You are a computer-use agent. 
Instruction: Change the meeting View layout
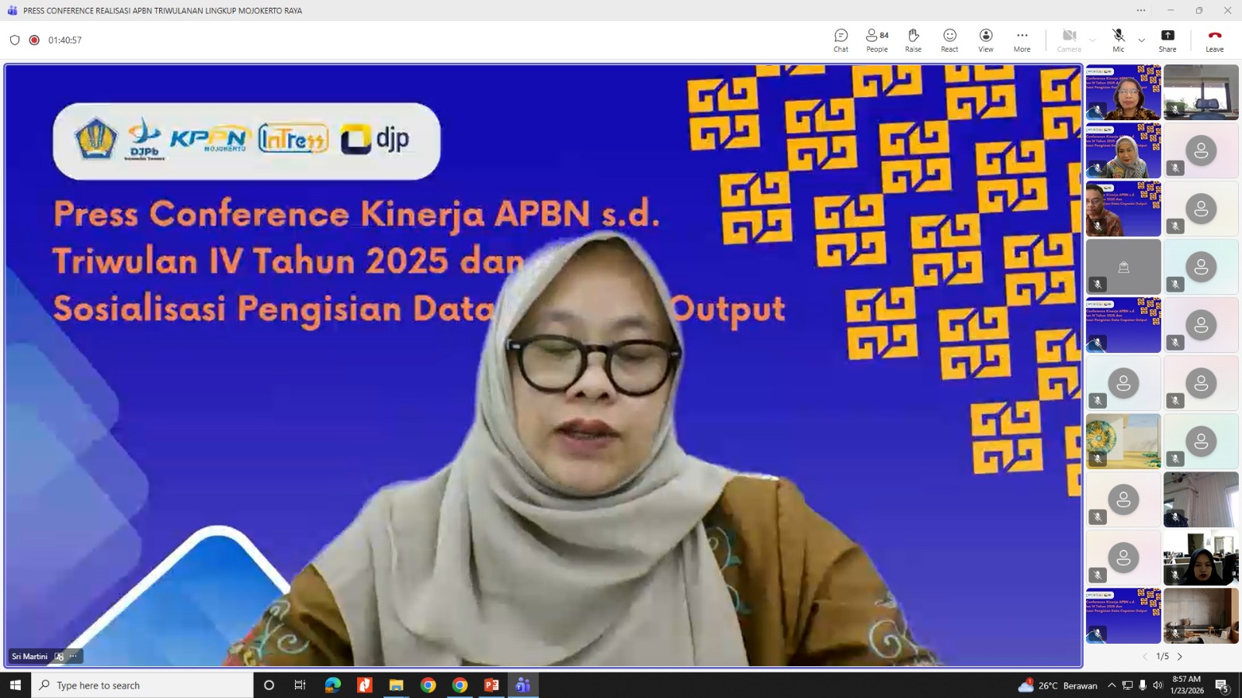click(x=986, y=40)
